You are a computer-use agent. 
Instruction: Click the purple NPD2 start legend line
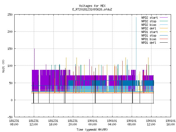point(164,18)
